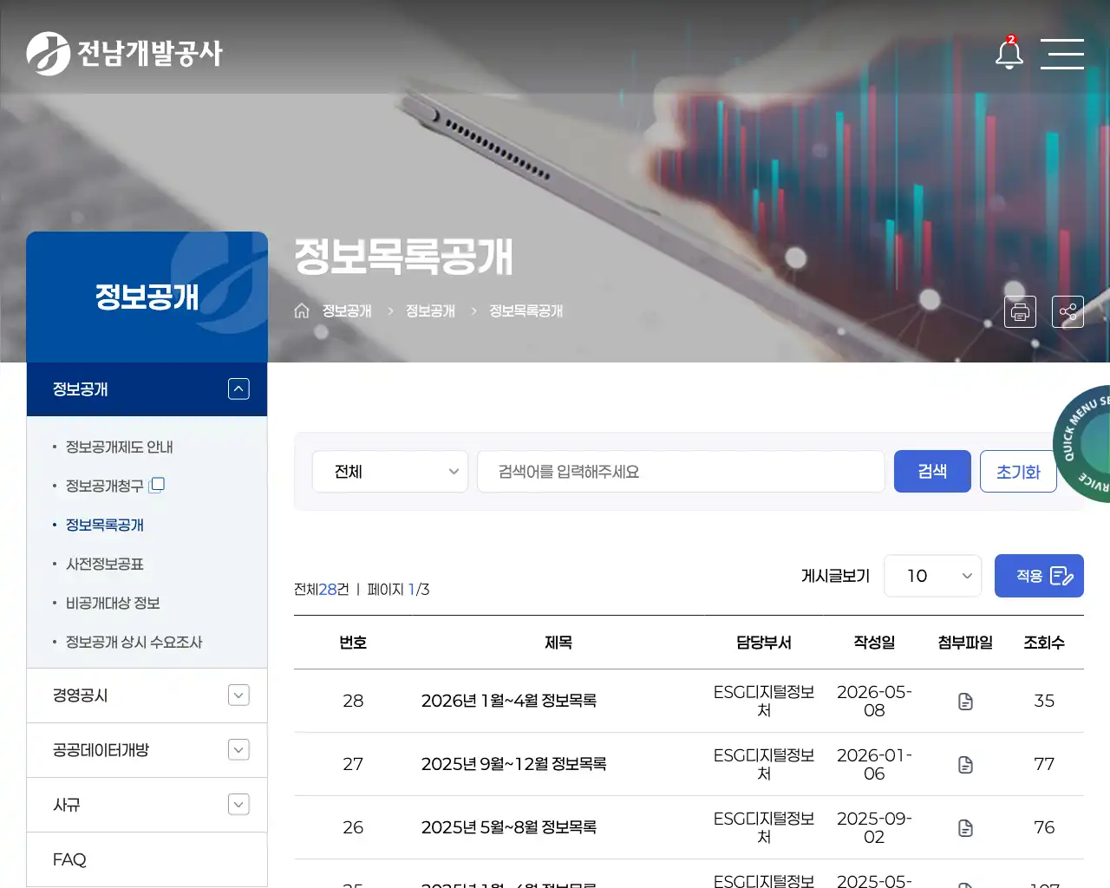This screenshot has width=1110, height=888.
Task: Click date 2025-09-02 cell
Action: [874, 827]
